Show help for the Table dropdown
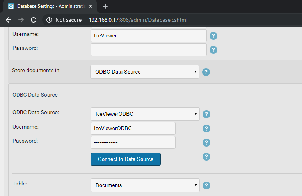This screenshot has height=196, width=302. coord(206,185)
